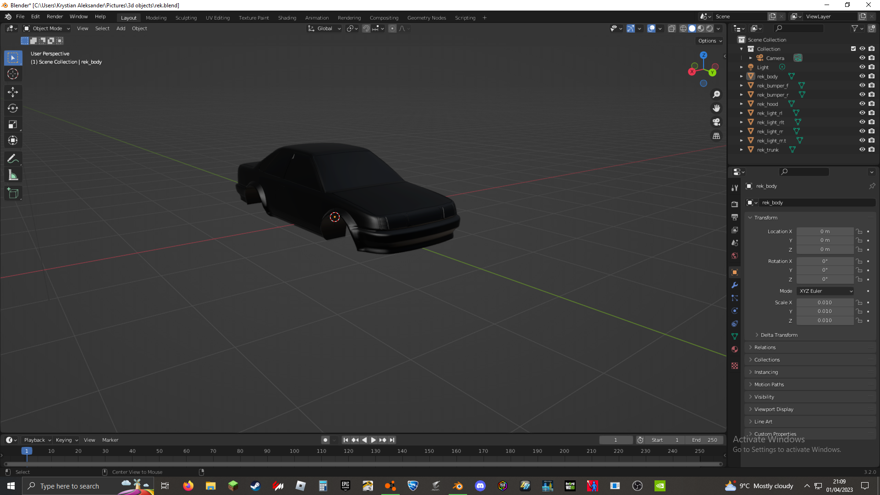Switch to wireframe viewport shading

click(683, 28)
